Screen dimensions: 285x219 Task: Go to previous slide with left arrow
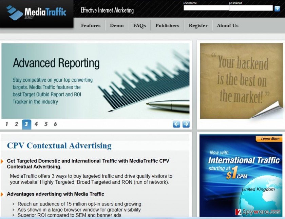pyautogui.click(x=176, y=124)
